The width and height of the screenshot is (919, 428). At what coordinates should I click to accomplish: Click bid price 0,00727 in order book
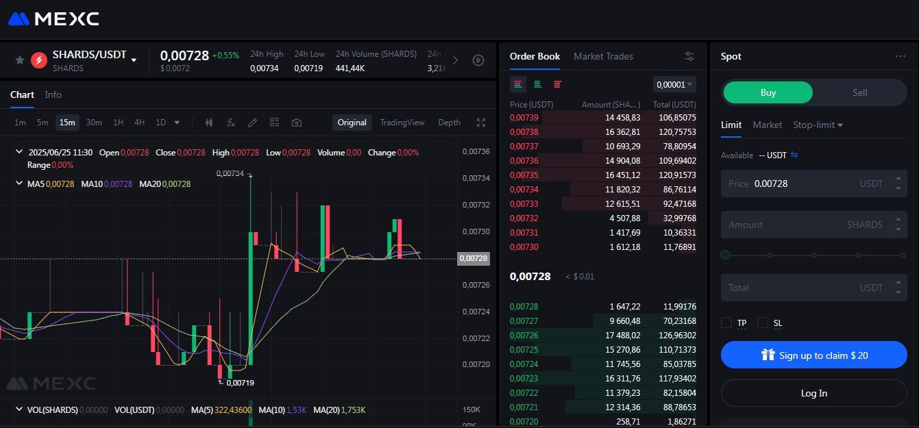(524, 321)
